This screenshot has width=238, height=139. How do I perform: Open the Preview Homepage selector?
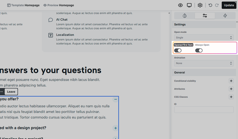(58, 5)
